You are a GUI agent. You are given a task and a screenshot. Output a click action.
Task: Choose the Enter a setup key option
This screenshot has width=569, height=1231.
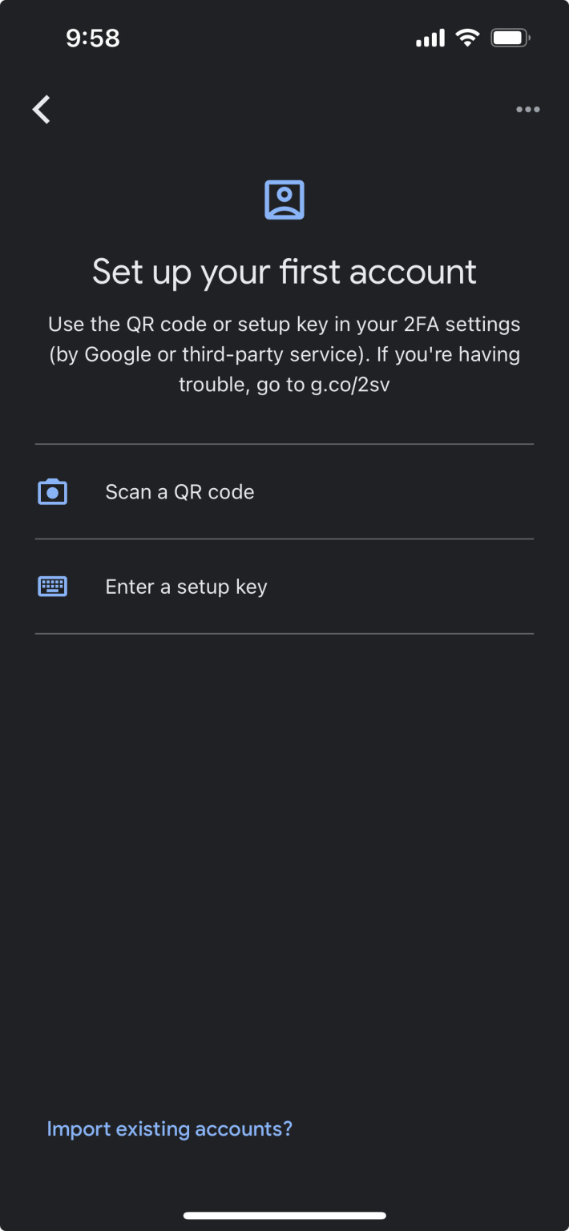(x=186, y=587)
